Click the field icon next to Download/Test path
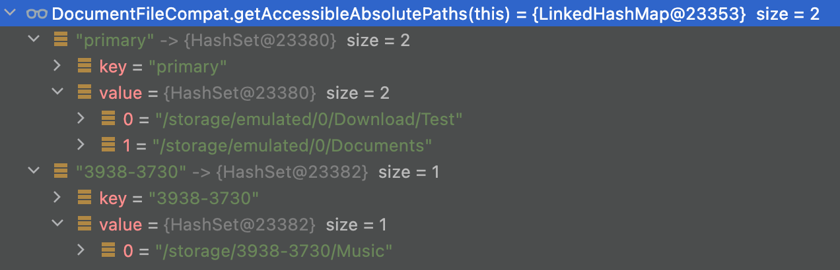The image size is (840, 270). coord(108,119)
